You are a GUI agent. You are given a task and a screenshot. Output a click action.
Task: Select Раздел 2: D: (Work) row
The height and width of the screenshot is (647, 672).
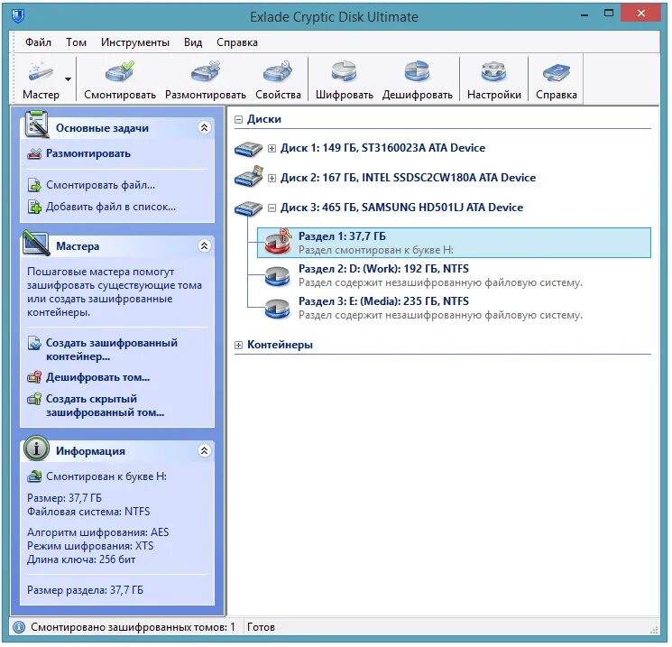[x=454, y=275]
